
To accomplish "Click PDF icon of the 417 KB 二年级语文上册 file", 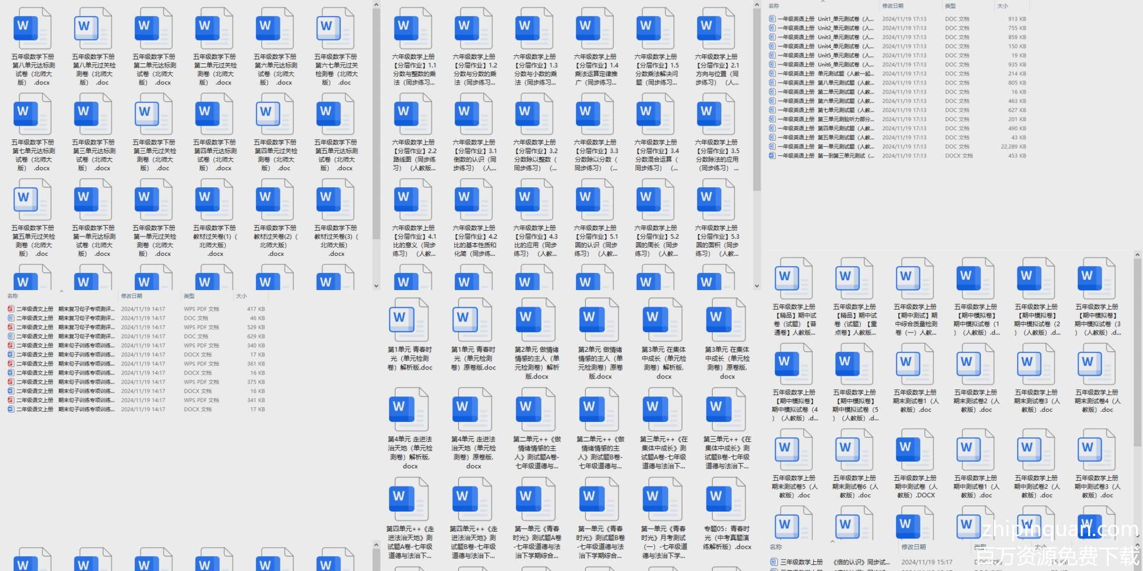I will (x=11, y=309).
